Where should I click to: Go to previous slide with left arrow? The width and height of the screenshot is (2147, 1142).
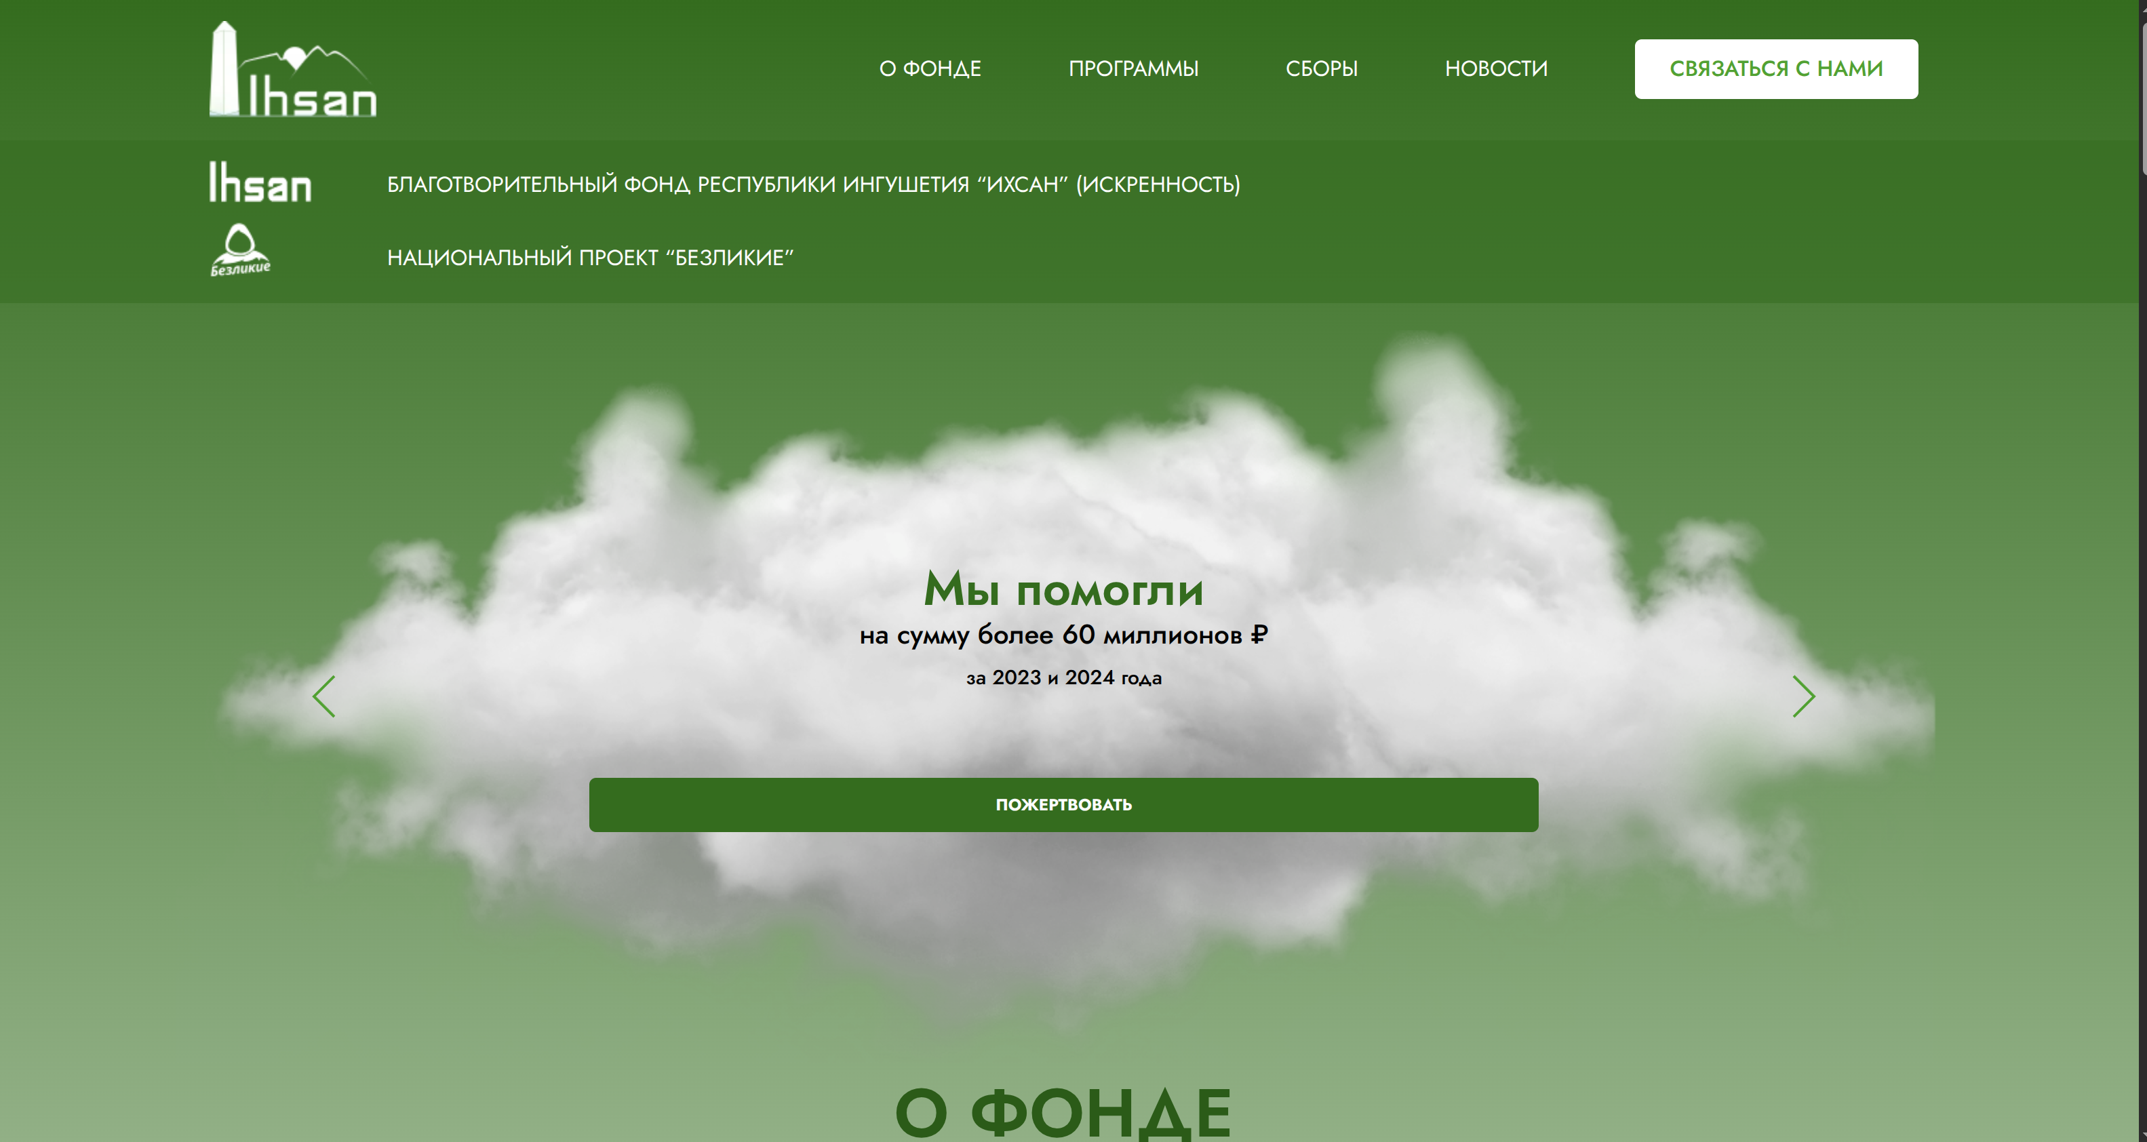324,696
